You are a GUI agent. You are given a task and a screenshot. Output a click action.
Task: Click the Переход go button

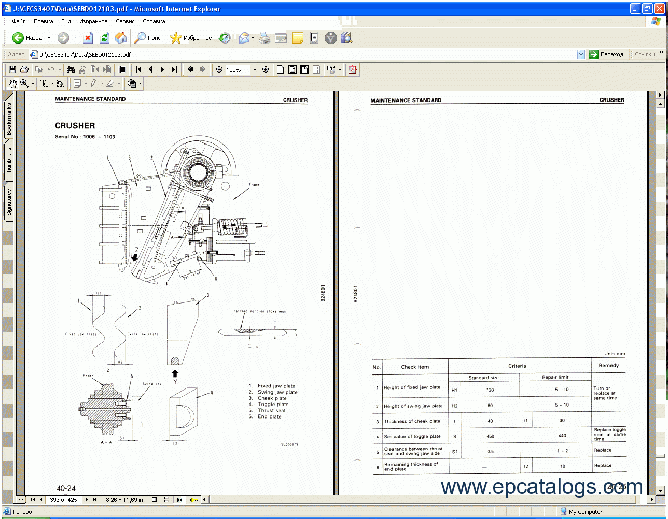(x=607, y=54)
